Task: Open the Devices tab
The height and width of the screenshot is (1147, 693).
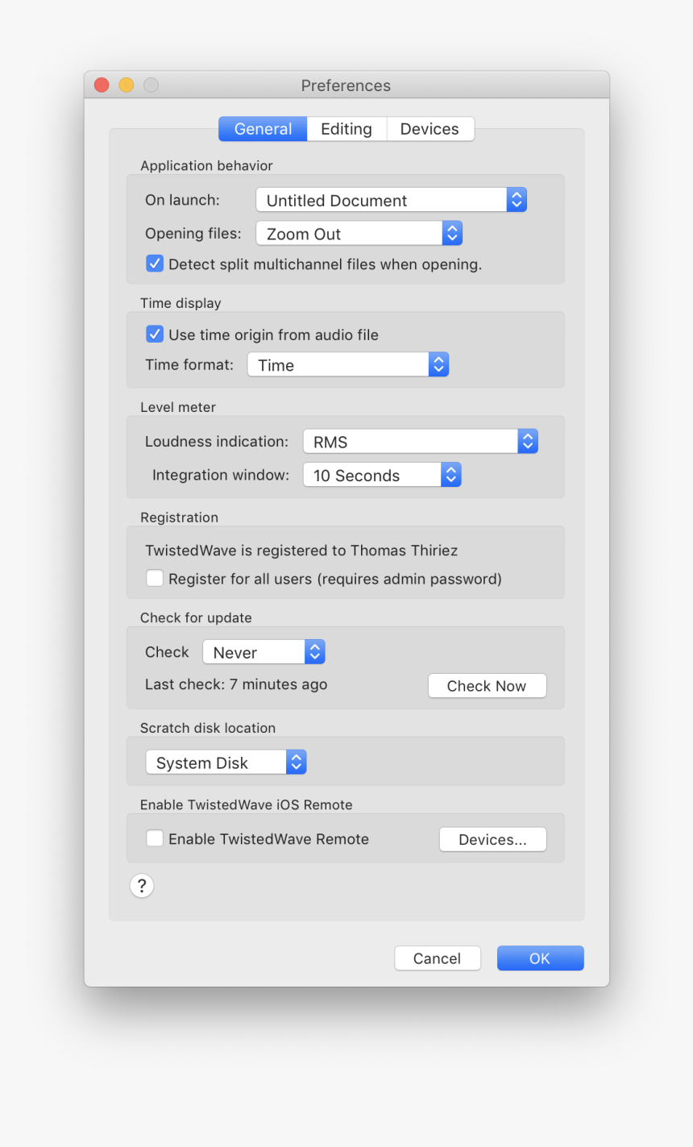Action: click(x=429, y=128)
